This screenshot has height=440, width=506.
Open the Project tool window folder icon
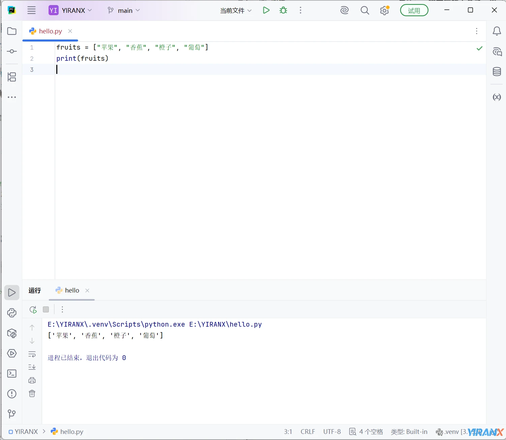[12, 31]
